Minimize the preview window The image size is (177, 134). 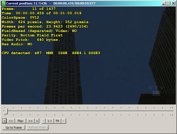point(164,3)
